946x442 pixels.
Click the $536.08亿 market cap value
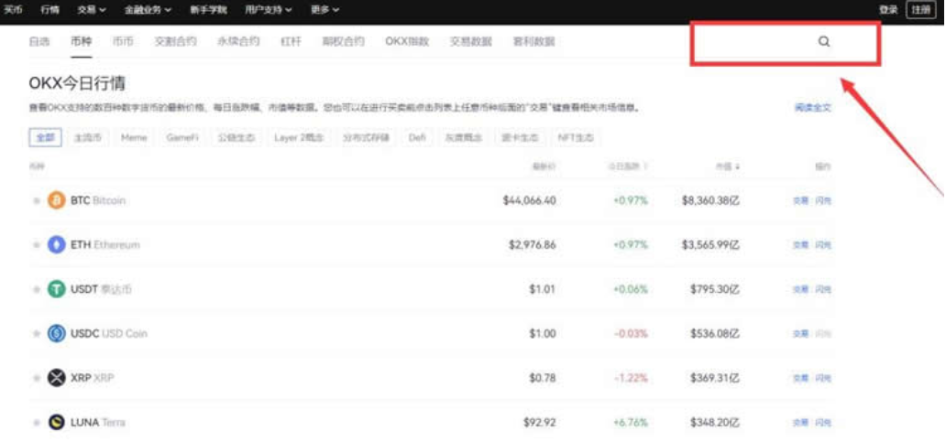tap(715, 334)
